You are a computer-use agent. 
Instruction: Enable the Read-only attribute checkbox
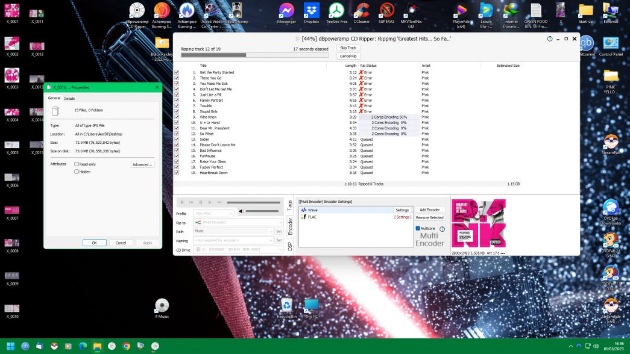(x=77, y=164)
